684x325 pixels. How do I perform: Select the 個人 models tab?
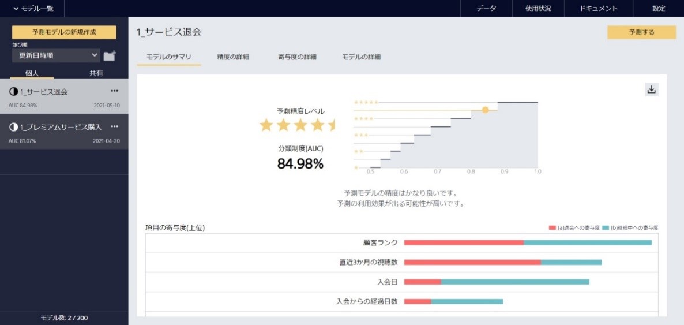click(x=32, y=73)
